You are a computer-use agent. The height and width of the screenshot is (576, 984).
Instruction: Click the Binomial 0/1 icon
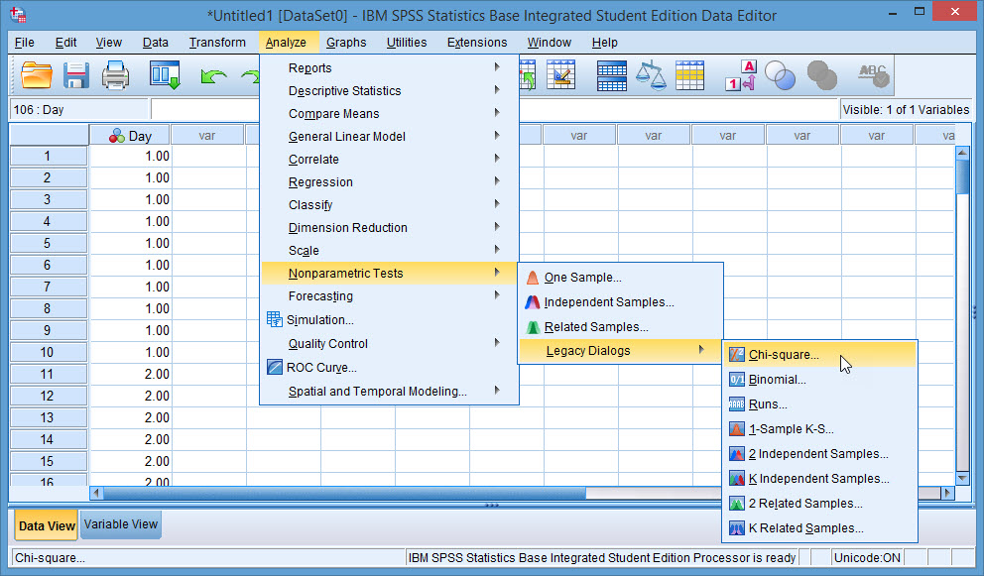737,380
